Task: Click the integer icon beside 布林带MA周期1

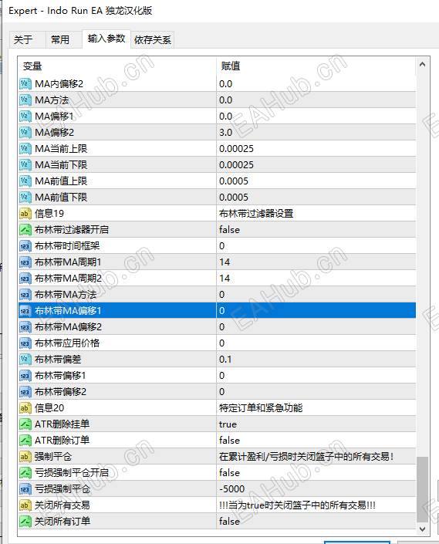Action: (x=25, y=262)
